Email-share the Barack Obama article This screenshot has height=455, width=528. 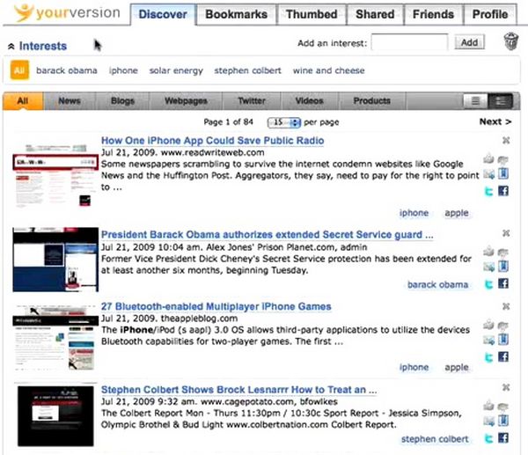(489, 267)
